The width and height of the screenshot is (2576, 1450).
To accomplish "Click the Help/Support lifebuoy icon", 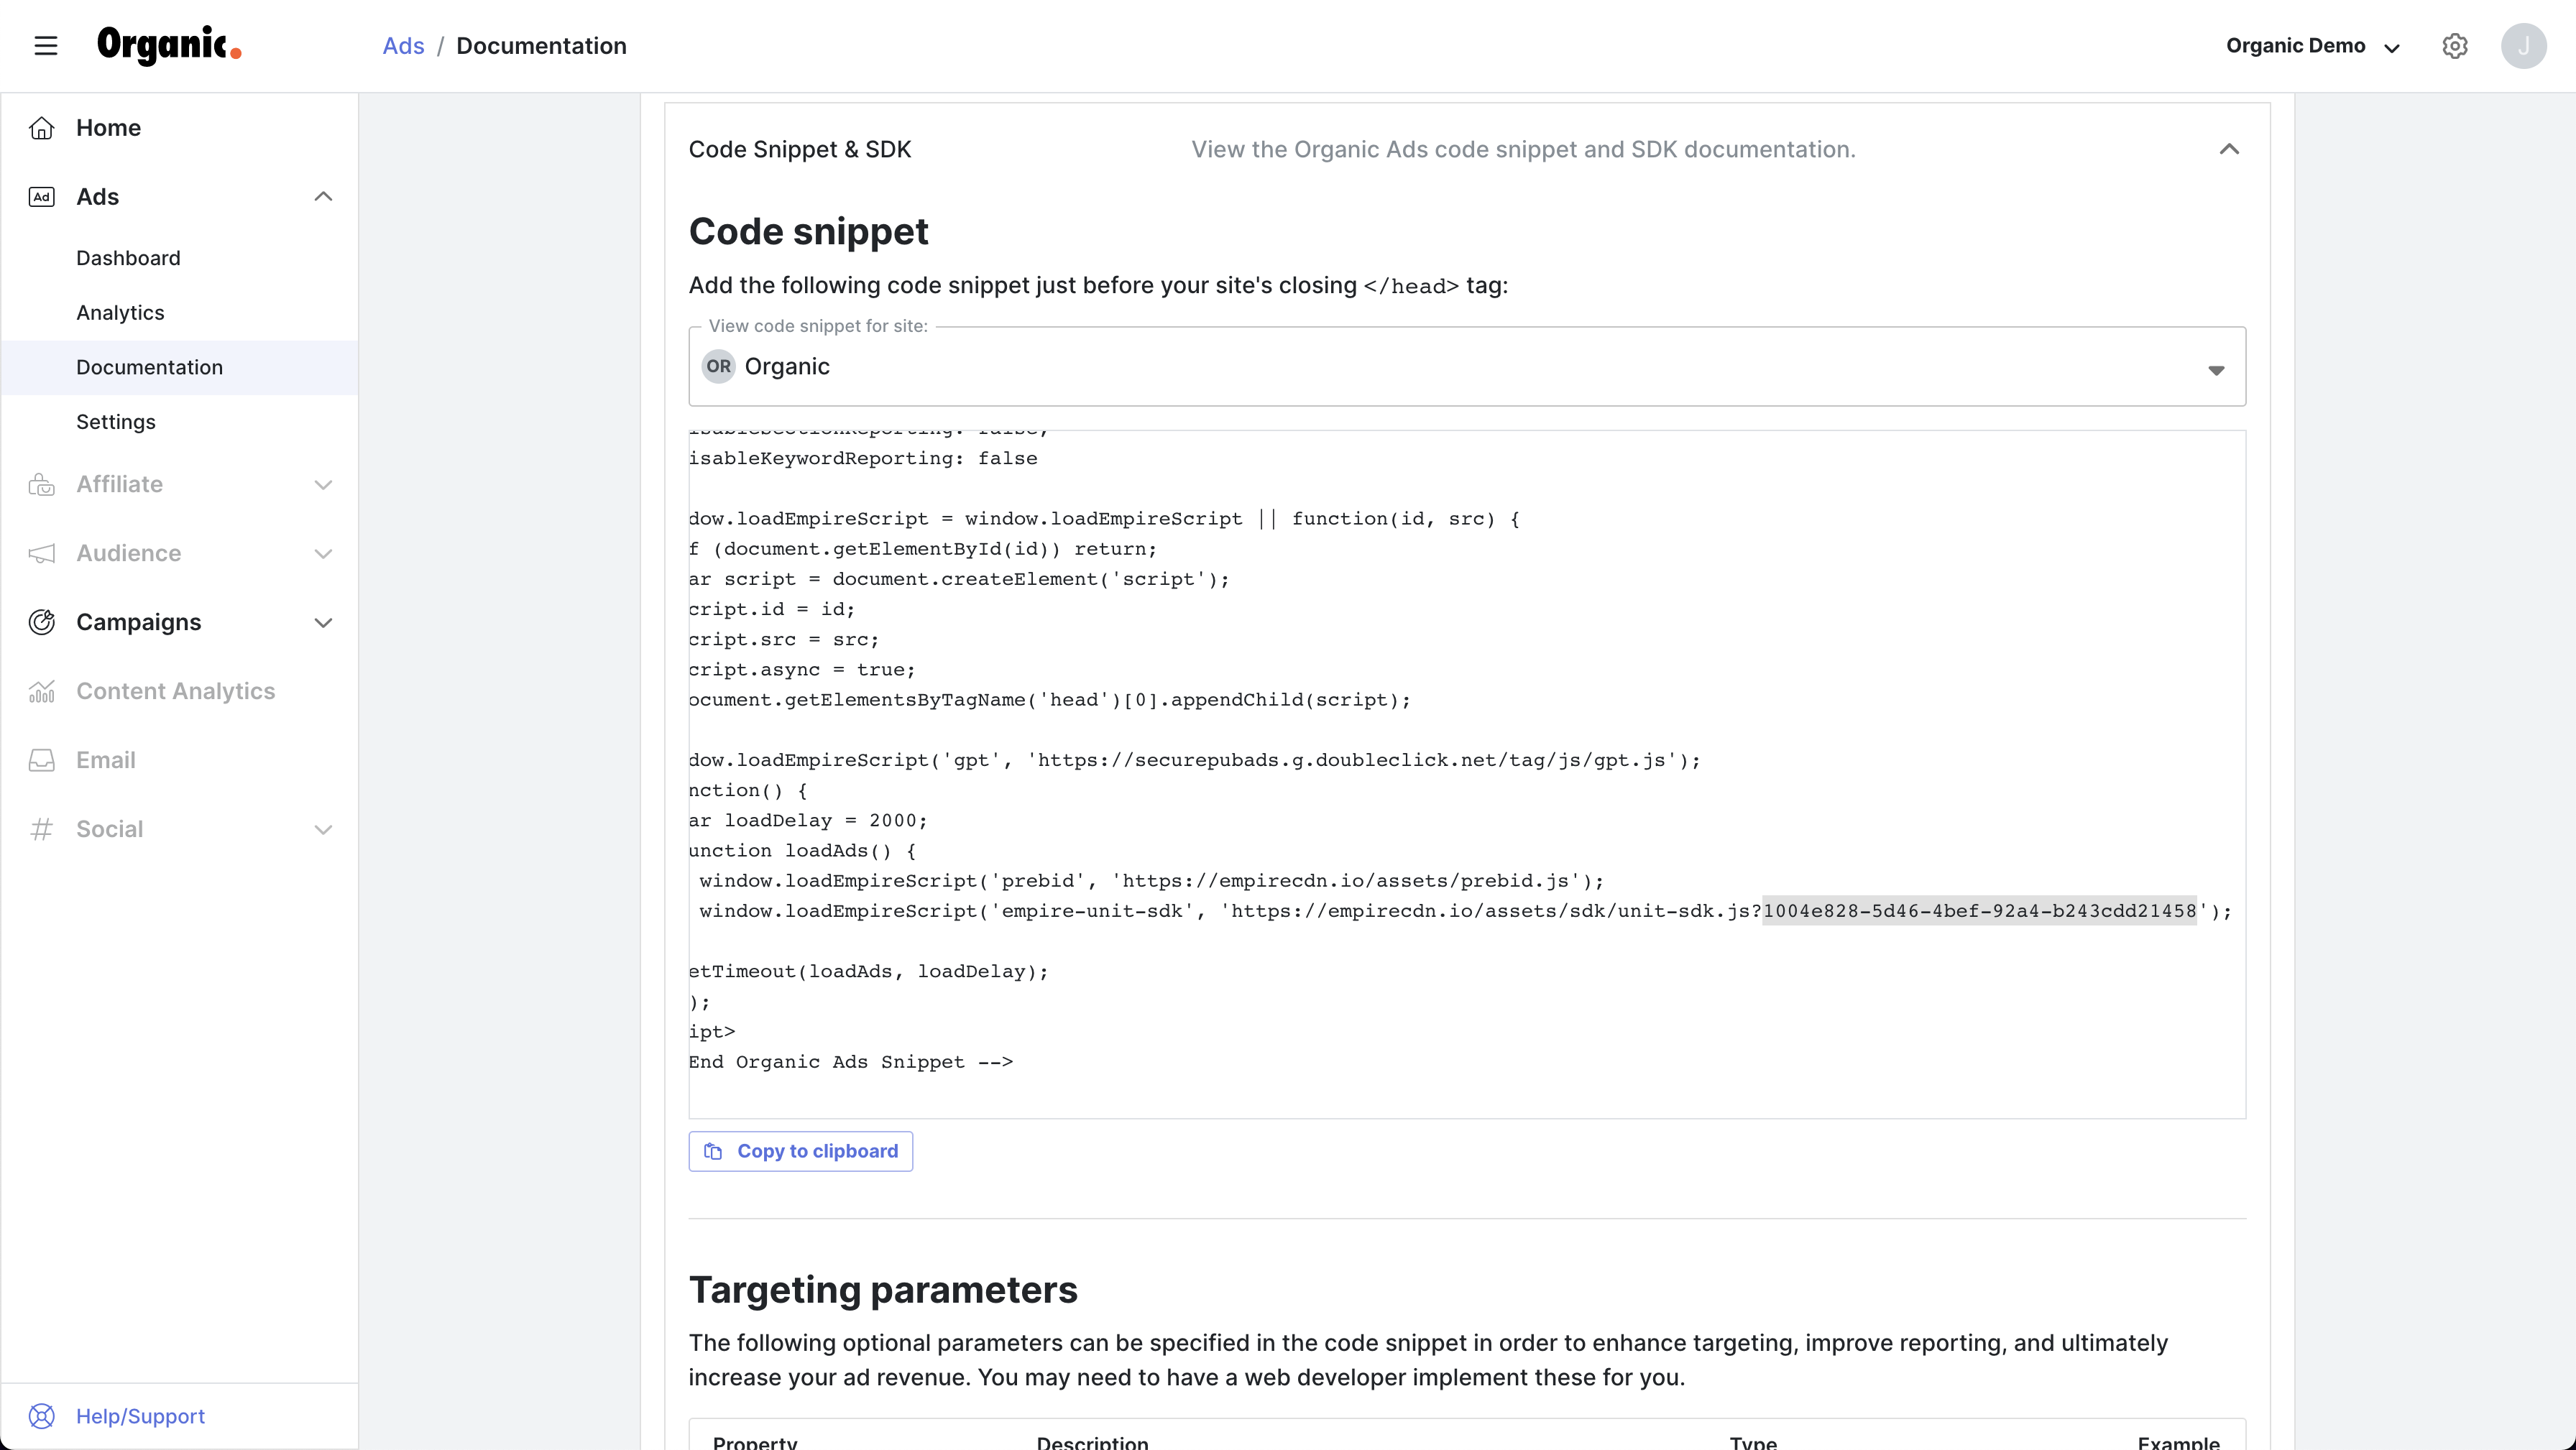I will (41, 1416).
